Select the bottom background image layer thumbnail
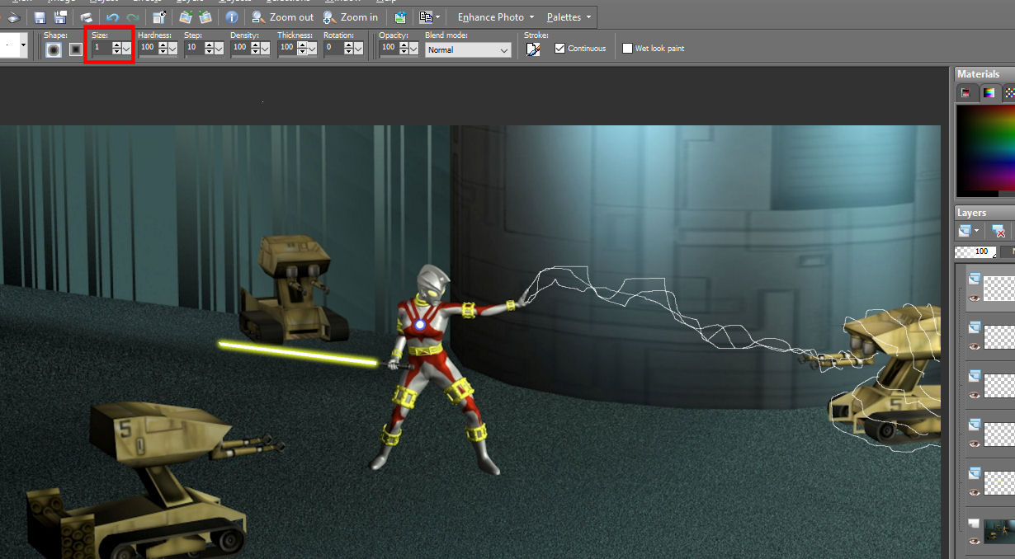The height and width of the screenshot is (559, 1015). pos(999,531)
